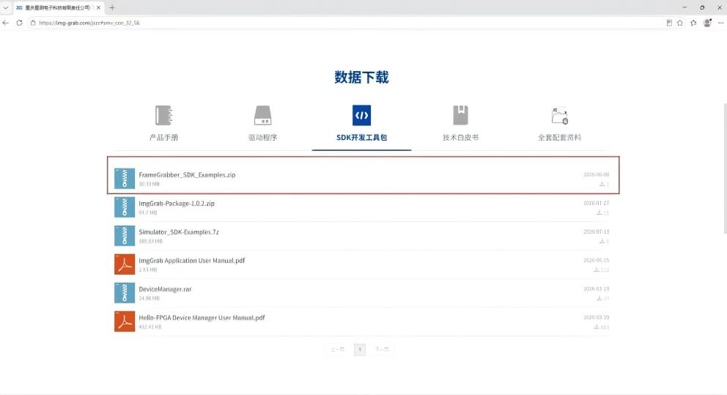The width and height of the screenshot is (727, 395).
Task: Open Hello-FPGA Device Manager User Manual.pdf
Action: coord(202,317)
